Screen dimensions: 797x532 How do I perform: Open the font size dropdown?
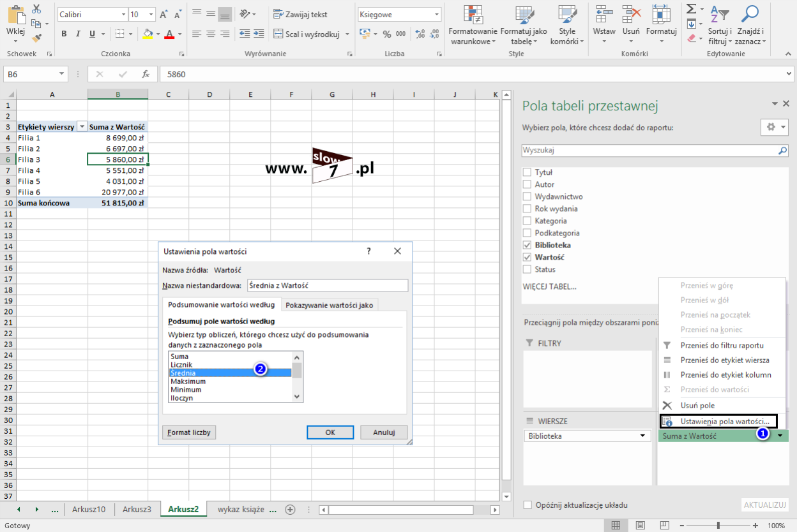pyautogui.click(x=151, y=14)
